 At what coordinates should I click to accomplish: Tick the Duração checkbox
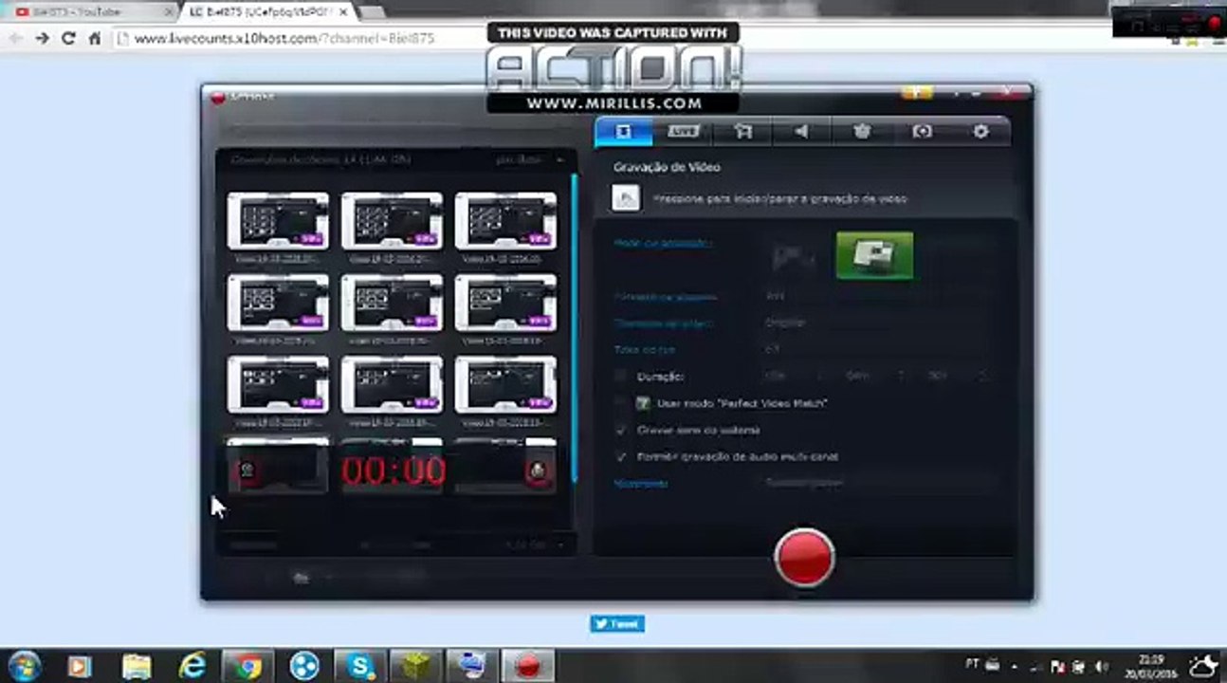[621, 376]
